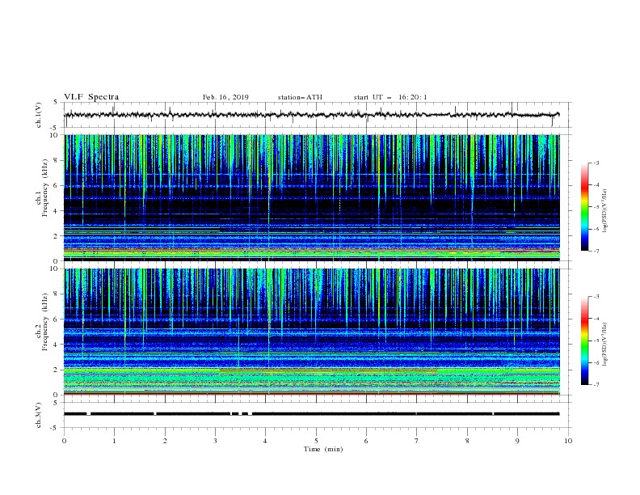
Task: Click the ch.1 spectrogram panel
Action: [x=312, y=197]
